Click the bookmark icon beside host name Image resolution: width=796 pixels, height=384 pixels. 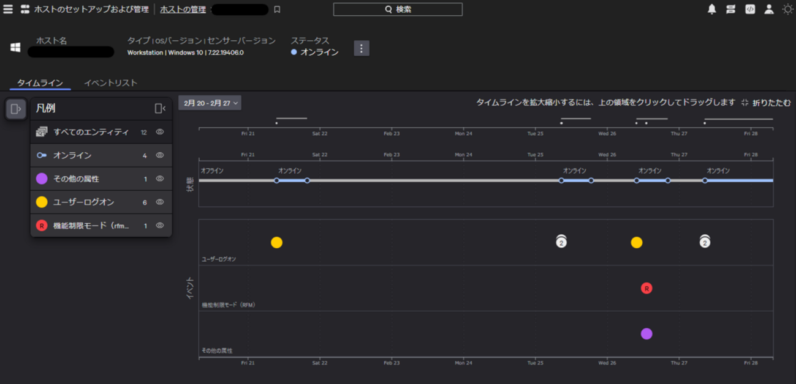(x=277, y=10)
